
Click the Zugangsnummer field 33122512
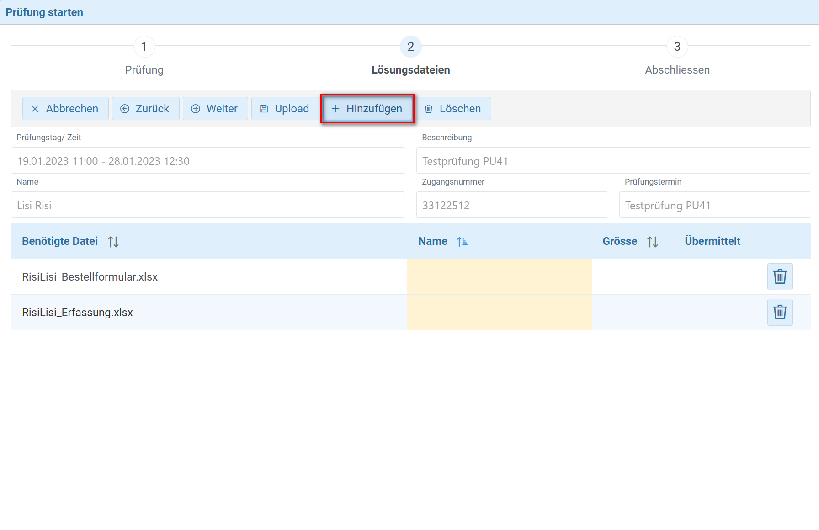point(512,205)
